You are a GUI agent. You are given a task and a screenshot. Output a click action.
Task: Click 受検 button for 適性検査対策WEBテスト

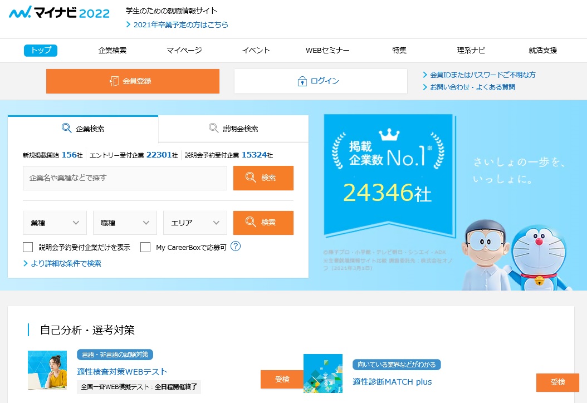click(x=282, y=379)
